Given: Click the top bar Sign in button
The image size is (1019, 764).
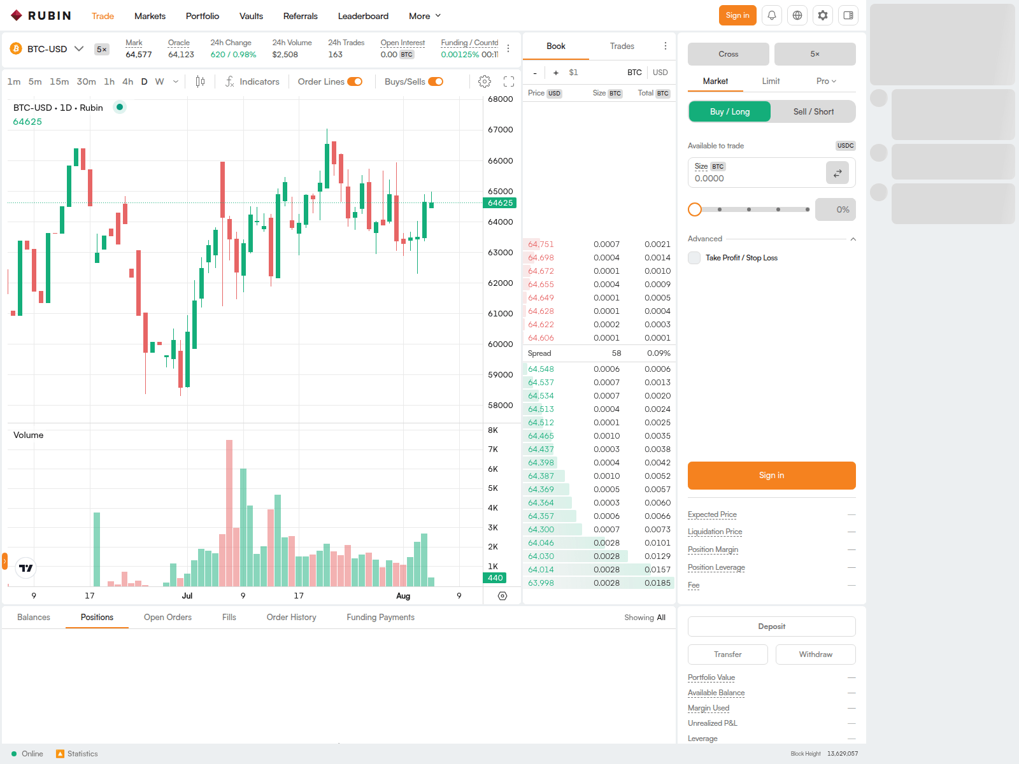Looking at the screenshot, I should 738,15.
